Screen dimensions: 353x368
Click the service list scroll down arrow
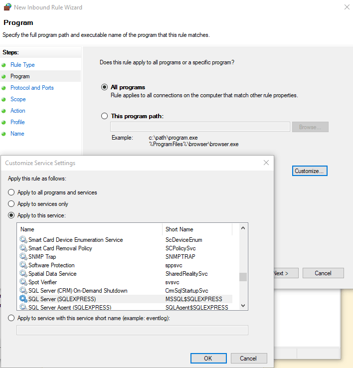coord(243,306)
